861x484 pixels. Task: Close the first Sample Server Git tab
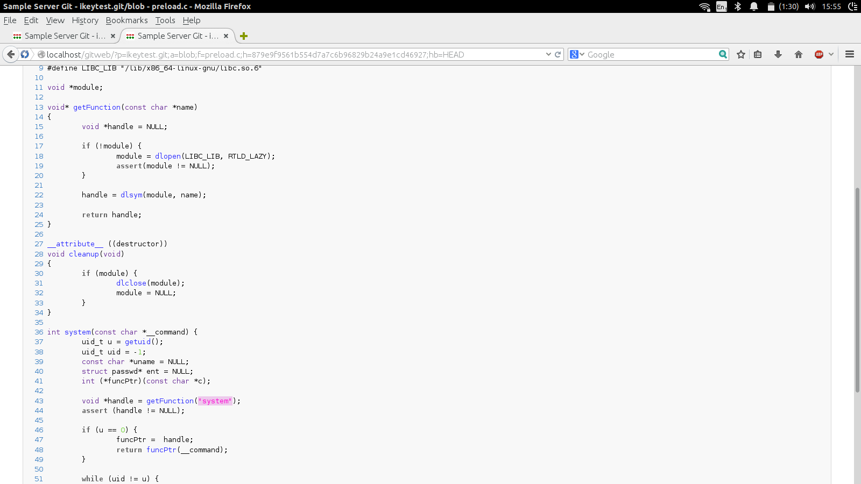[112, 36]
